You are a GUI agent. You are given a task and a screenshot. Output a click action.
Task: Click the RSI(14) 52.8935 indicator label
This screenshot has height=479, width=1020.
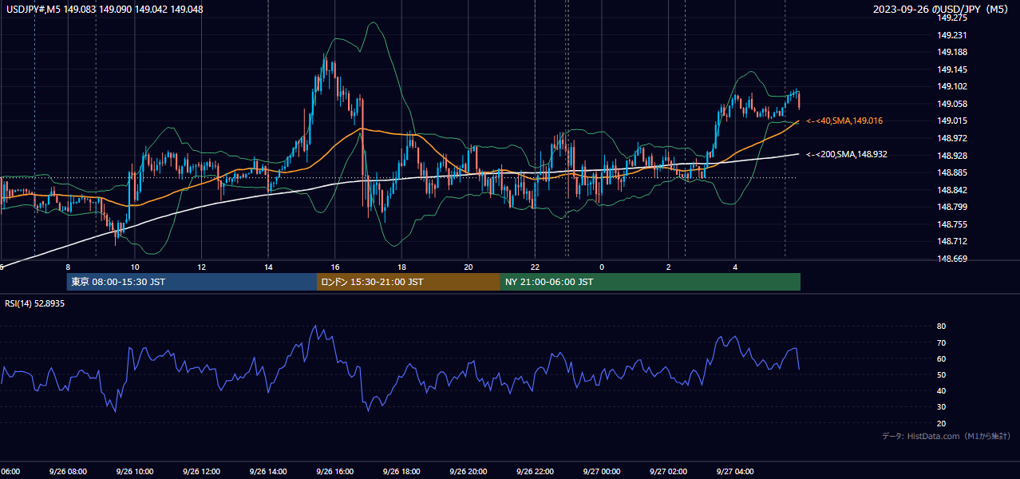(35, 303)
